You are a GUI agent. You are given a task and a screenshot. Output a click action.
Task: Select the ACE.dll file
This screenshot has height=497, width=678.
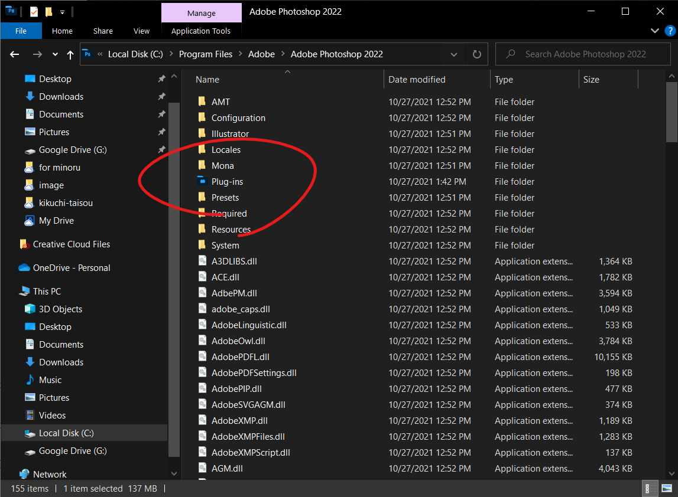(x=225, y=277)
